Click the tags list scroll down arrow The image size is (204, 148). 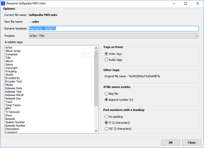(x=96, y=131)
